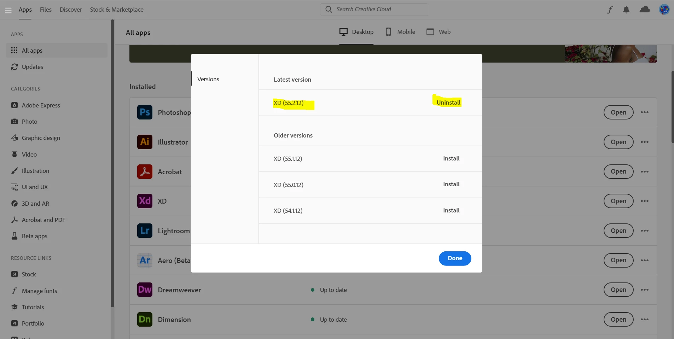Open the user profile avatar
This screenshot has width=674, height=339.
664,10
